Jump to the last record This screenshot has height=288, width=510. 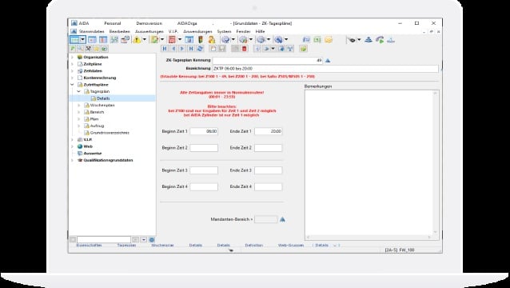coord(191,49)
